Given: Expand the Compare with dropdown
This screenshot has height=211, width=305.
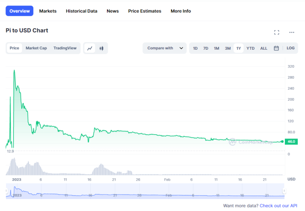Looking at the screenshot, I should pyautogui.click(x=165, y=48).
